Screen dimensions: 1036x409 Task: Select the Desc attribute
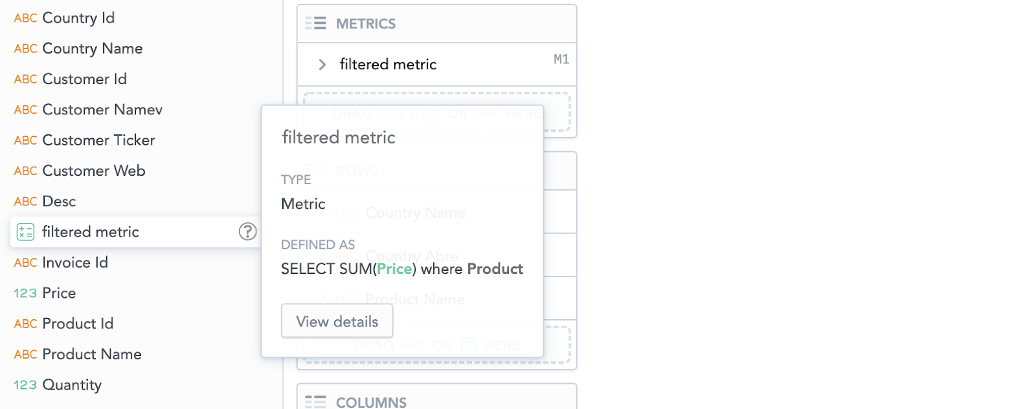(59, 202)
